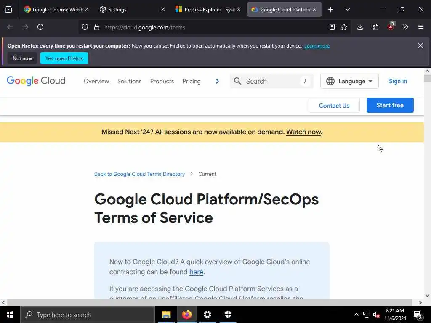Viewport: 431px width, 323px height.
Task: Click the uBlock Origin shield icon
Action: click(391, 27)
